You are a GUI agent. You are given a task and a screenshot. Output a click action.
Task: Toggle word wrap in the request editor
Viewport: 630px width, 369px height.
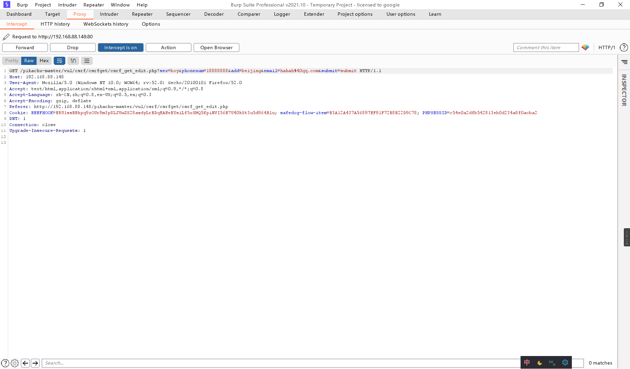tap(60, 61)
